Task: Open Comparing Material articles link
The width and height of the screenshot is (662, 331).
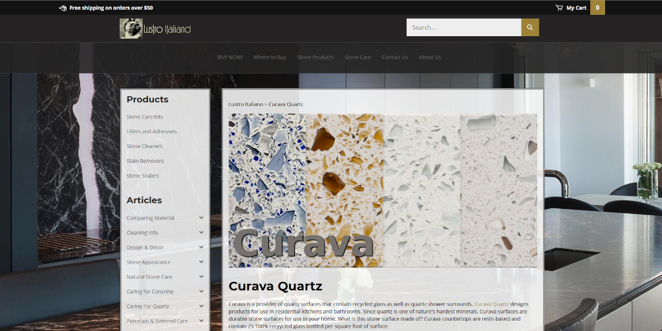Action: (x=150, y=218)
